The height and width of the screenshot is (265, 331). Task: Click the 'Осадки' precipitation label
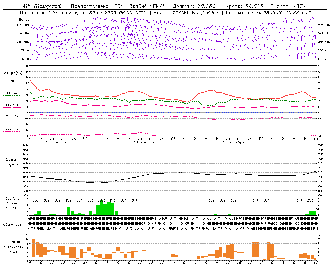tap(13, 203)
